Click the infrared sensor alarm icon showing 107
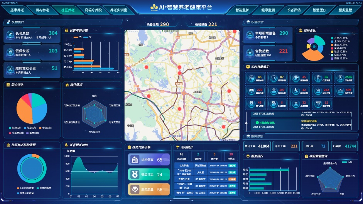Viewport: 363px width, 204px height. (274, 91)
